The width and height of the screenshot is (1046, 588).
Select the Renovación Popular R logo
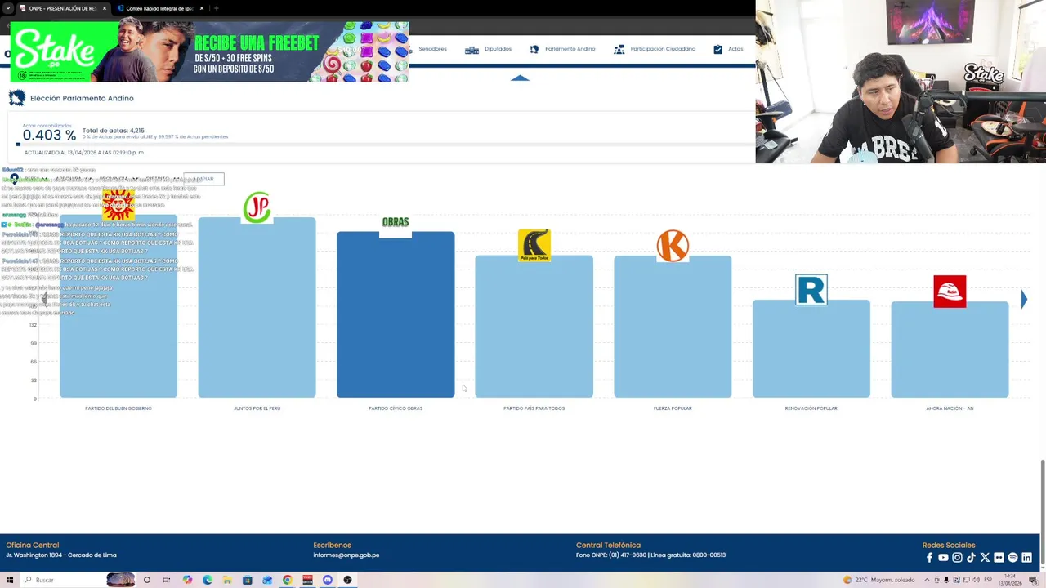coord(811,290)
